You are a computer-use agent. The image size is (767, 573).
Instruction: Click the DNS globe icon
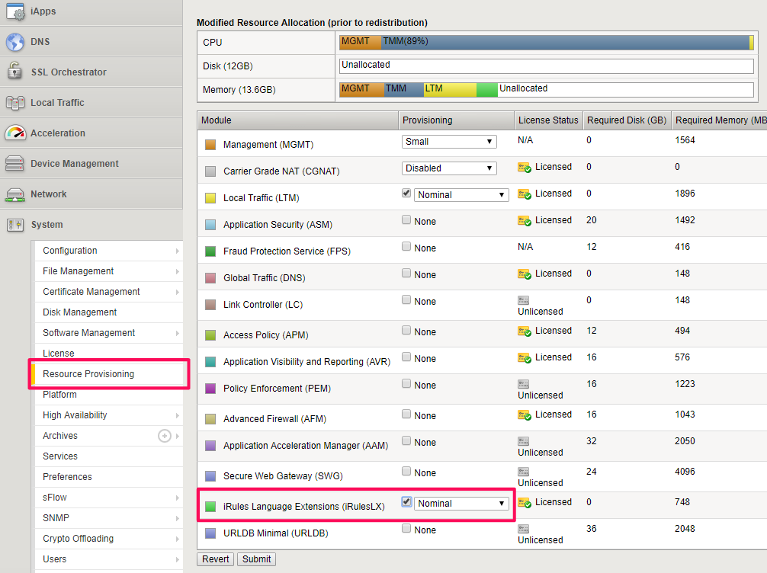click(x=15, y=42)
